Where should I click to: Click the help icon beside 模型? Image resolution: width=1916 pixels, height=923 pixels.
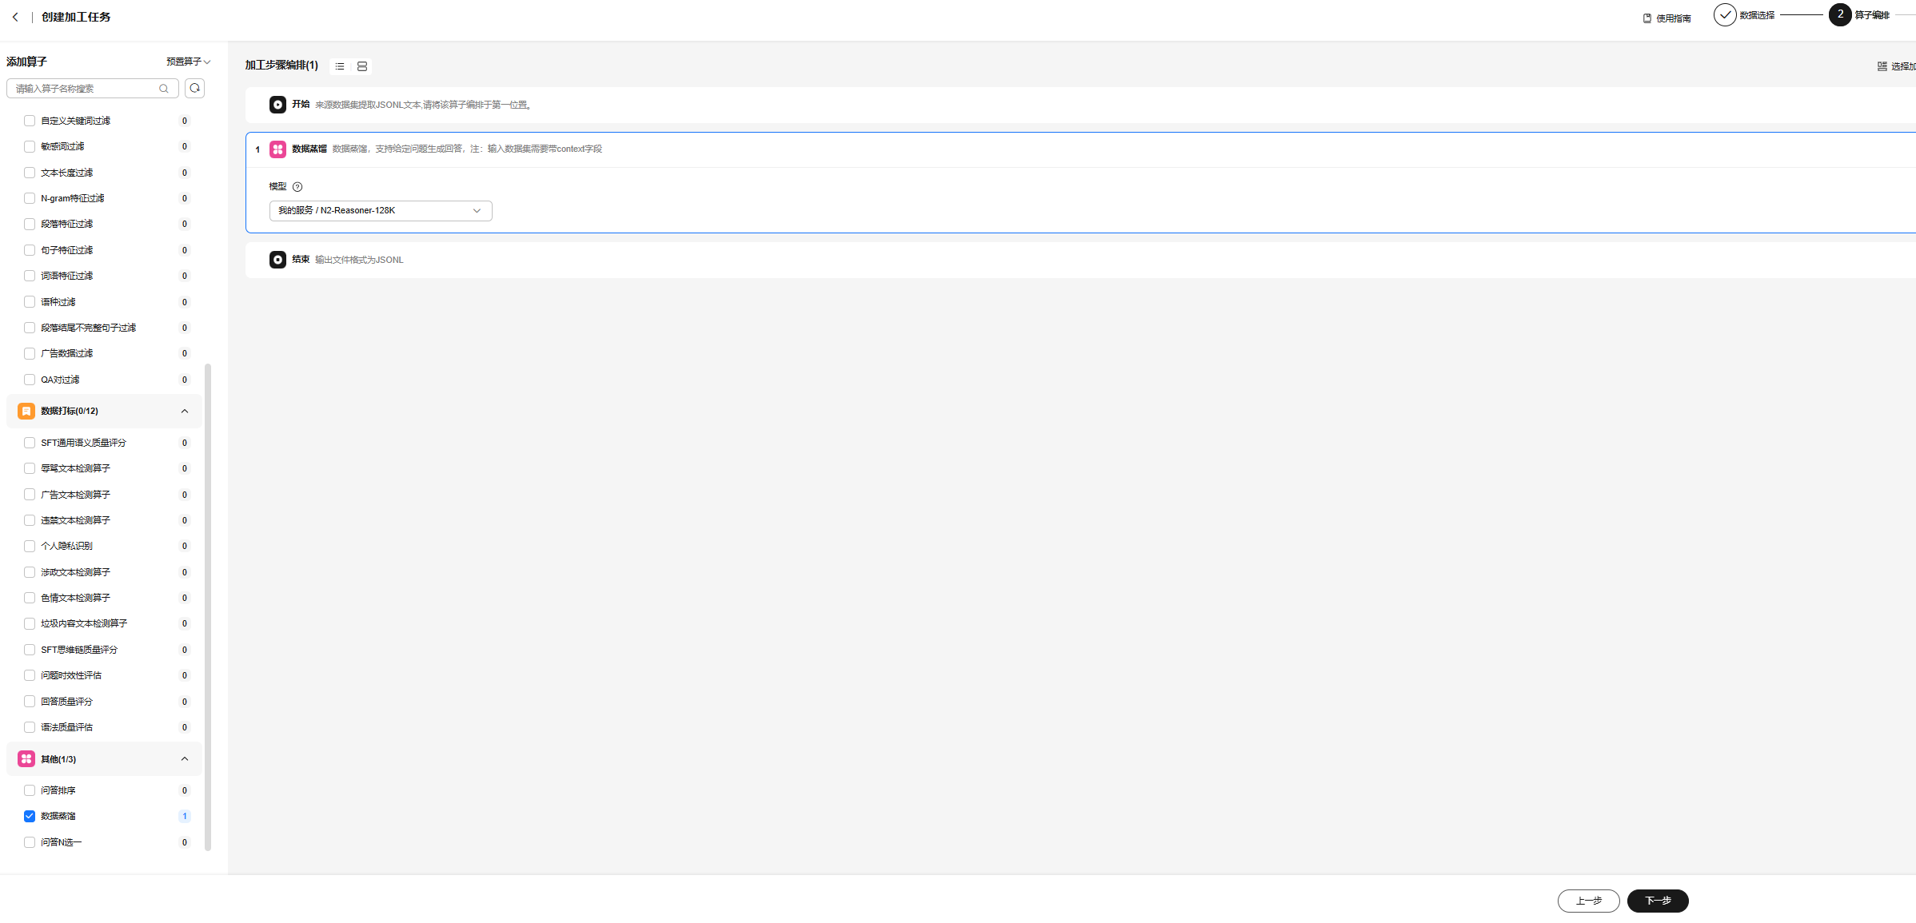[297, 187]
